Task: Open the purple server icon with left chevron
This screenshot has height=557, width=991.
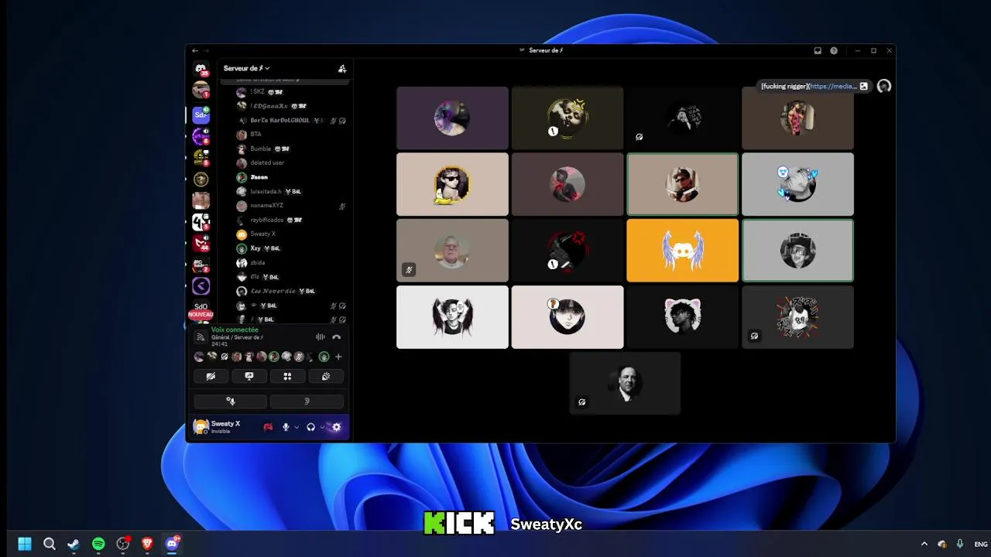Action: tap(201, 286)
